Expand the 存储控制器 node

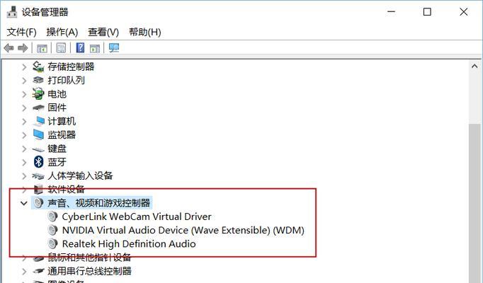[x=24, y=67]
